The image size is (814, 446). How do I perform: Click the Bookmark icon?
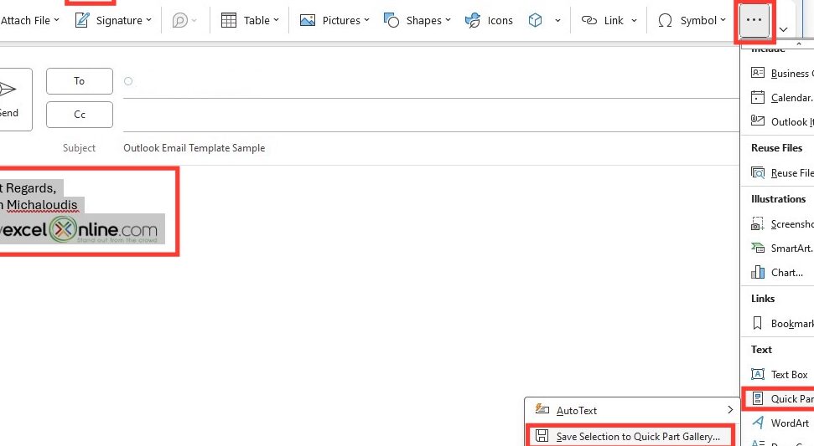pos(758,323)
